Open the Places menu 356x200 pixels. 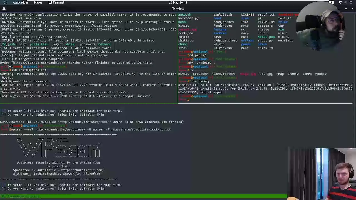[x=38, y=2]
